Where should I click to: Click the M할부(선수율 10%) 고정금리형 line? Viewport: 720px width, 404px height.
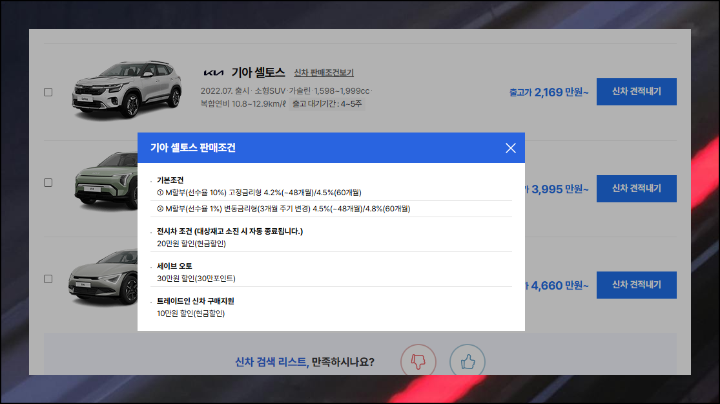pos(259,193)
